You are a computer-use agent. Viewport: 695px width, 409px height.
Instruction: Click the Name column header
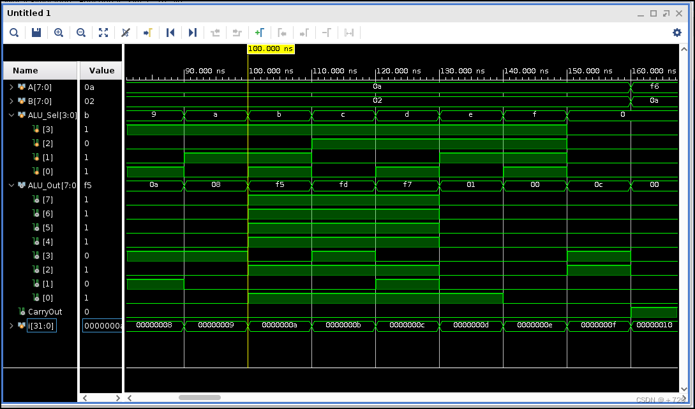tap(26, 71)
